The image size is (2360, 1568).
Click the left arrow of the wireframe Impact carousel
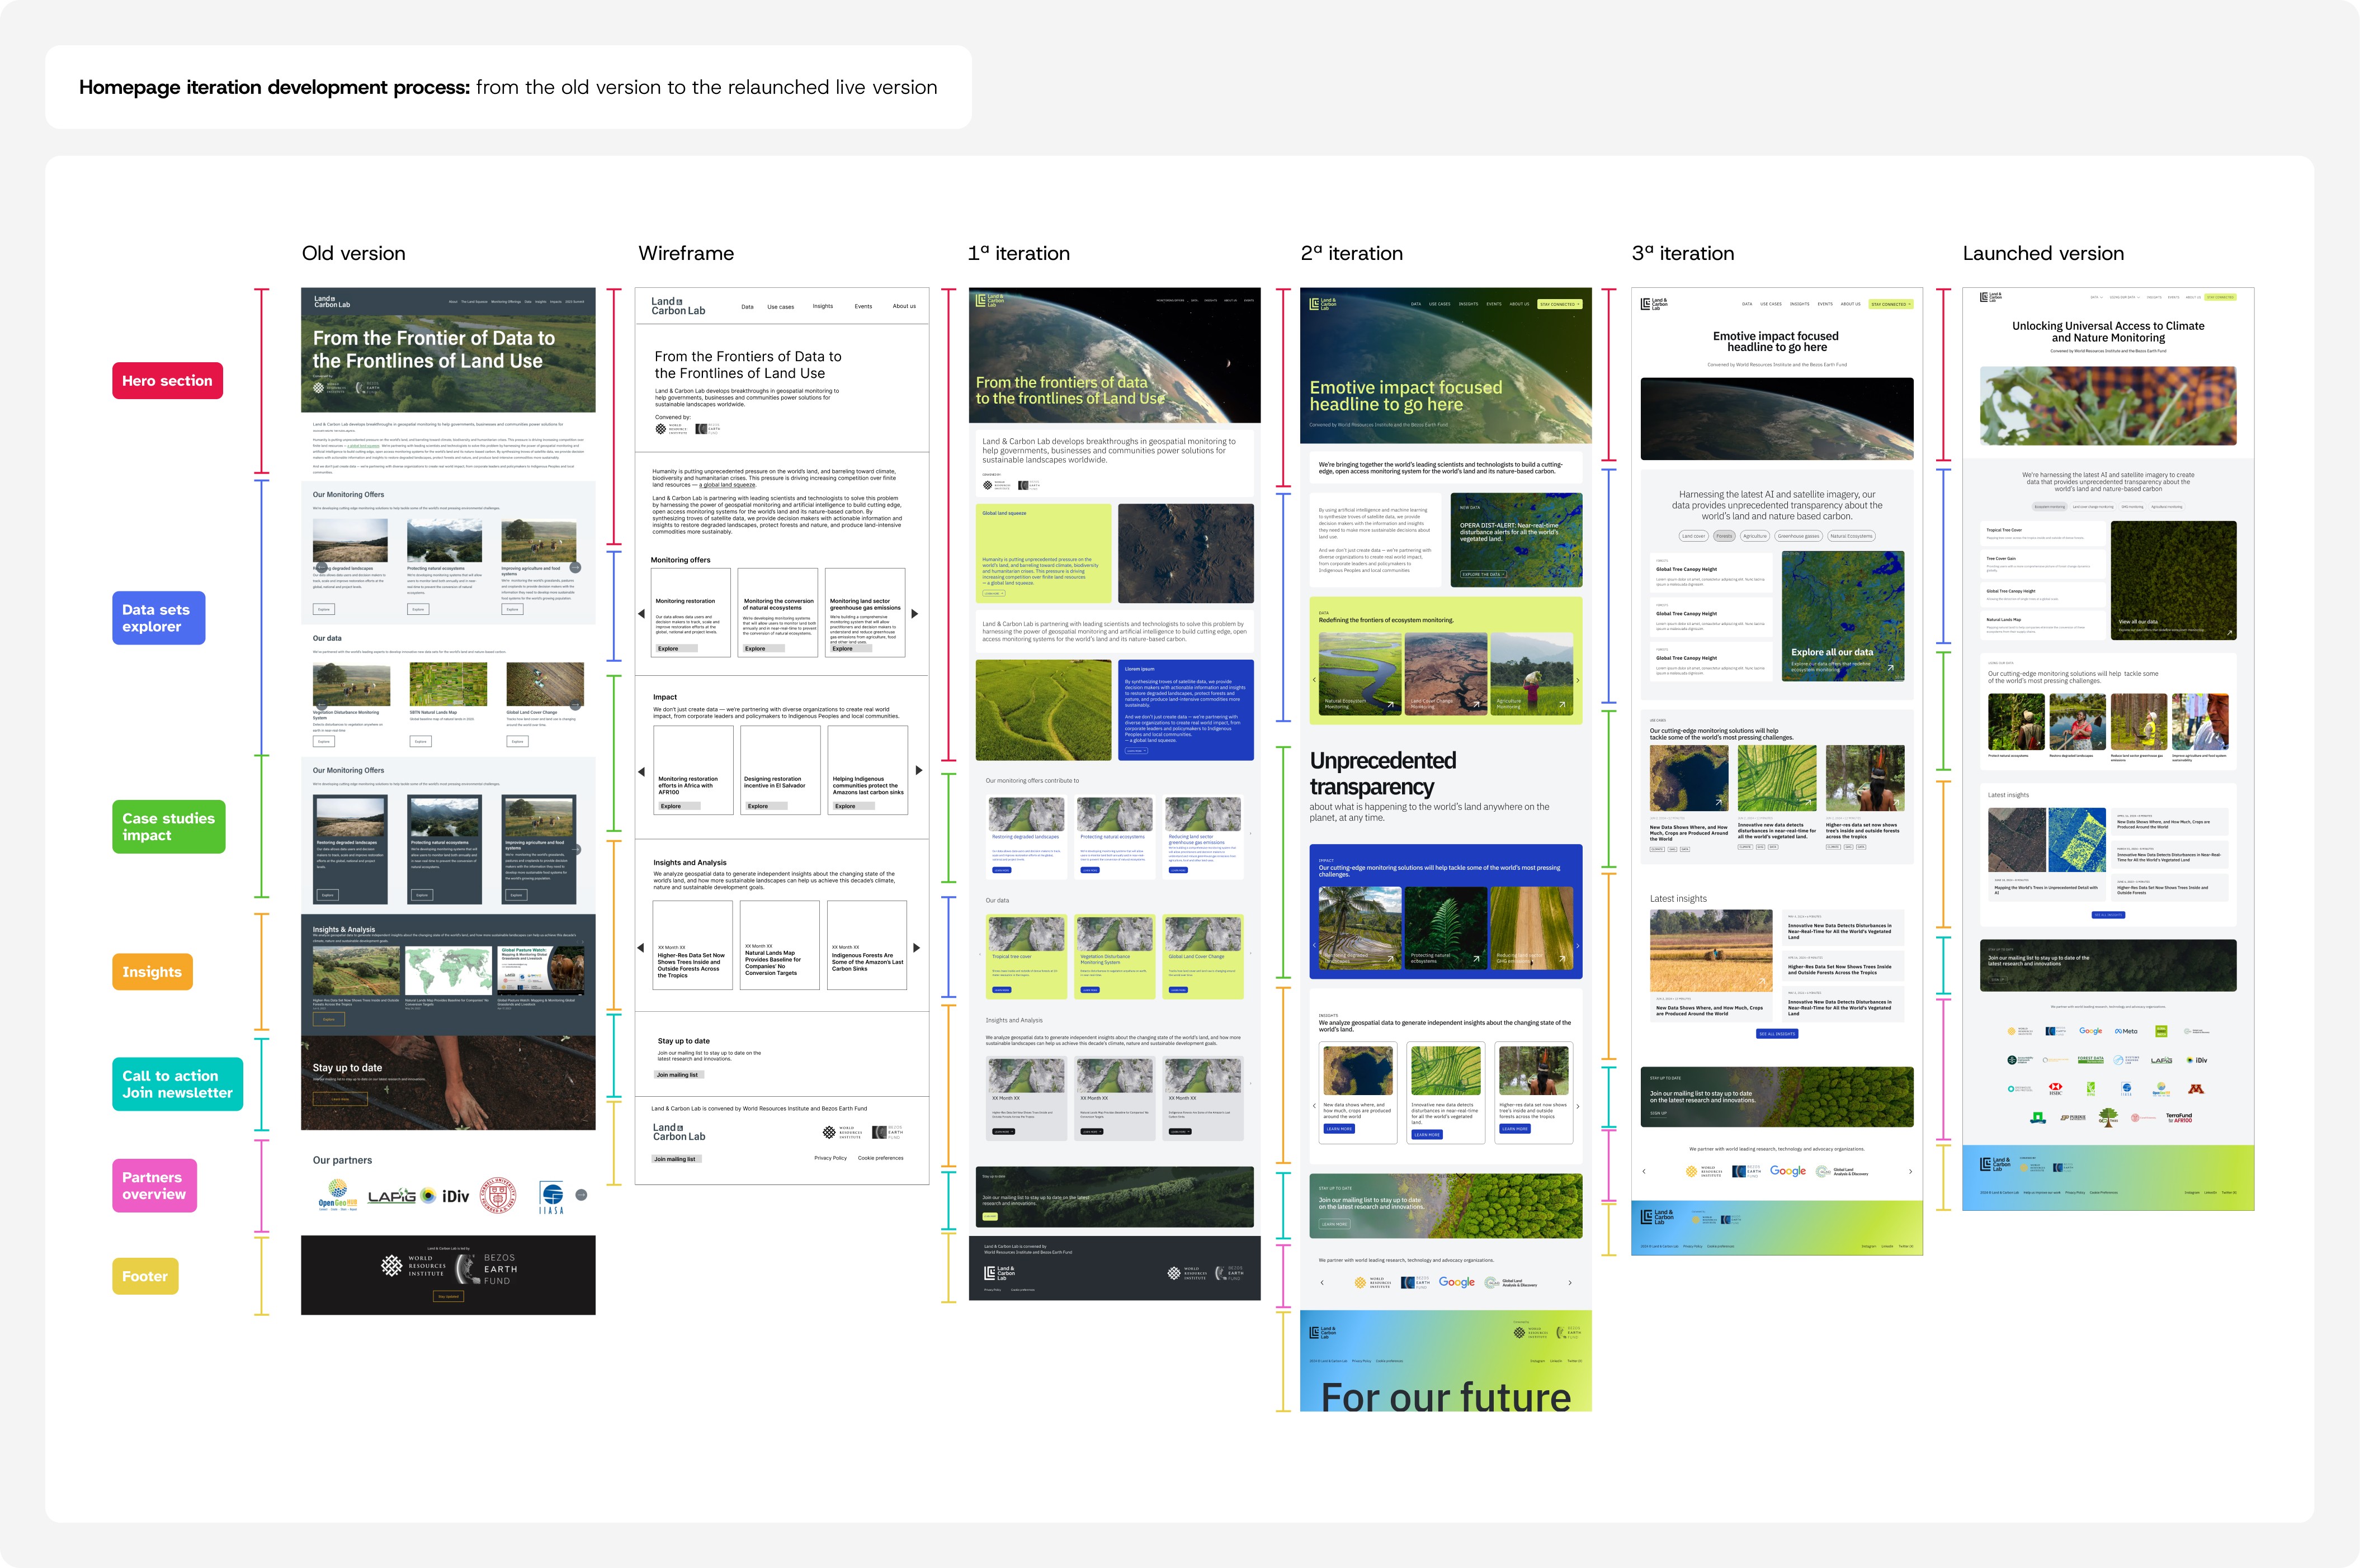[x=641, y=772]
